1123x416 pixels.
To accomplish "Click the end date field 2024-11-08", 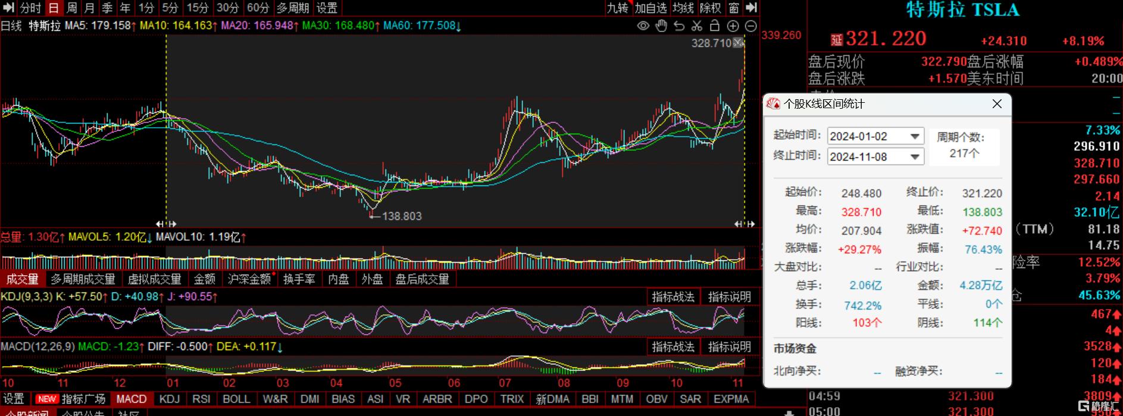I will [x=875, y=156].
